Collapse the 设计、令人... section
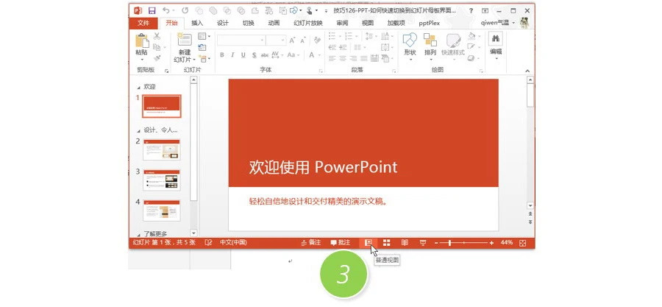This screenshot has width=662, height=307. (139, 131)
